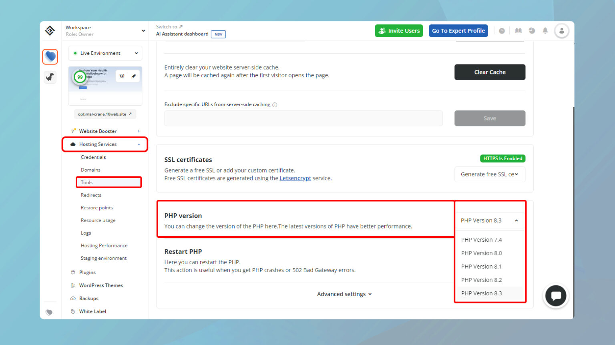Click the WordPress admin icon on site preview
Viewport: 615px width, 345px height.
(x=122, y=76)
